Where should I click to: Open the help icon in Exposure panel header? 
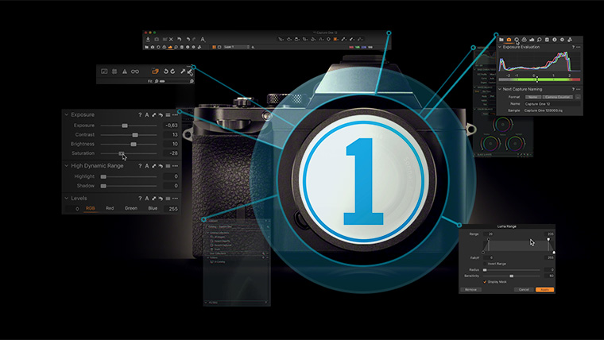[x=140, y=114]
